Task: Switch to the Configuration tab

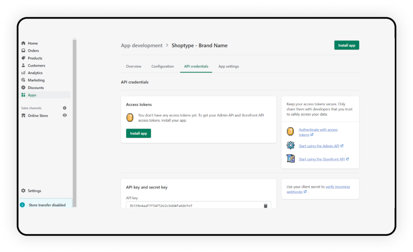Action: (163, 66)
